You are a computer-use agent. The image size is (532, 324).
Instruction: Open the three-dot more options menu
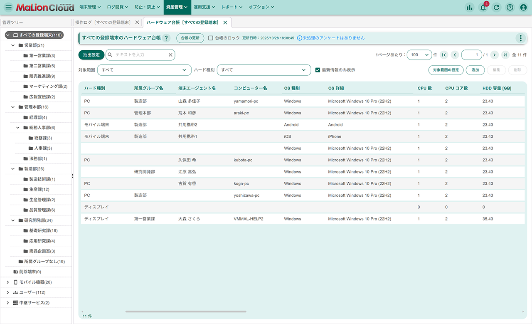point(520,38)
